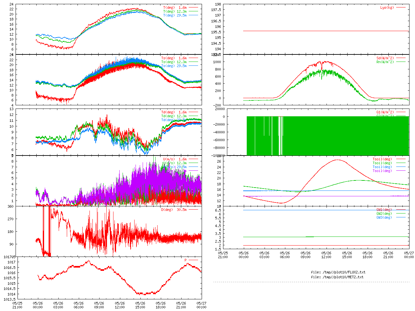Click the '1016.5' pressure axis tick label
The image size is (415, 311).
[9, 268]
